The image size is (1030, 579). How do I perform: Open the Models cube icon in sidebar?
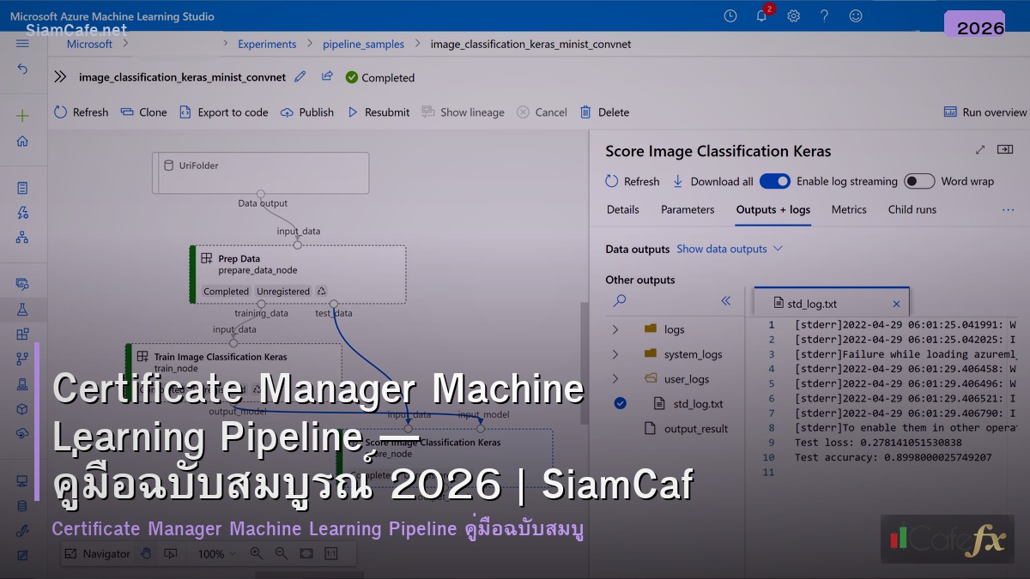(x=23, y=407)
